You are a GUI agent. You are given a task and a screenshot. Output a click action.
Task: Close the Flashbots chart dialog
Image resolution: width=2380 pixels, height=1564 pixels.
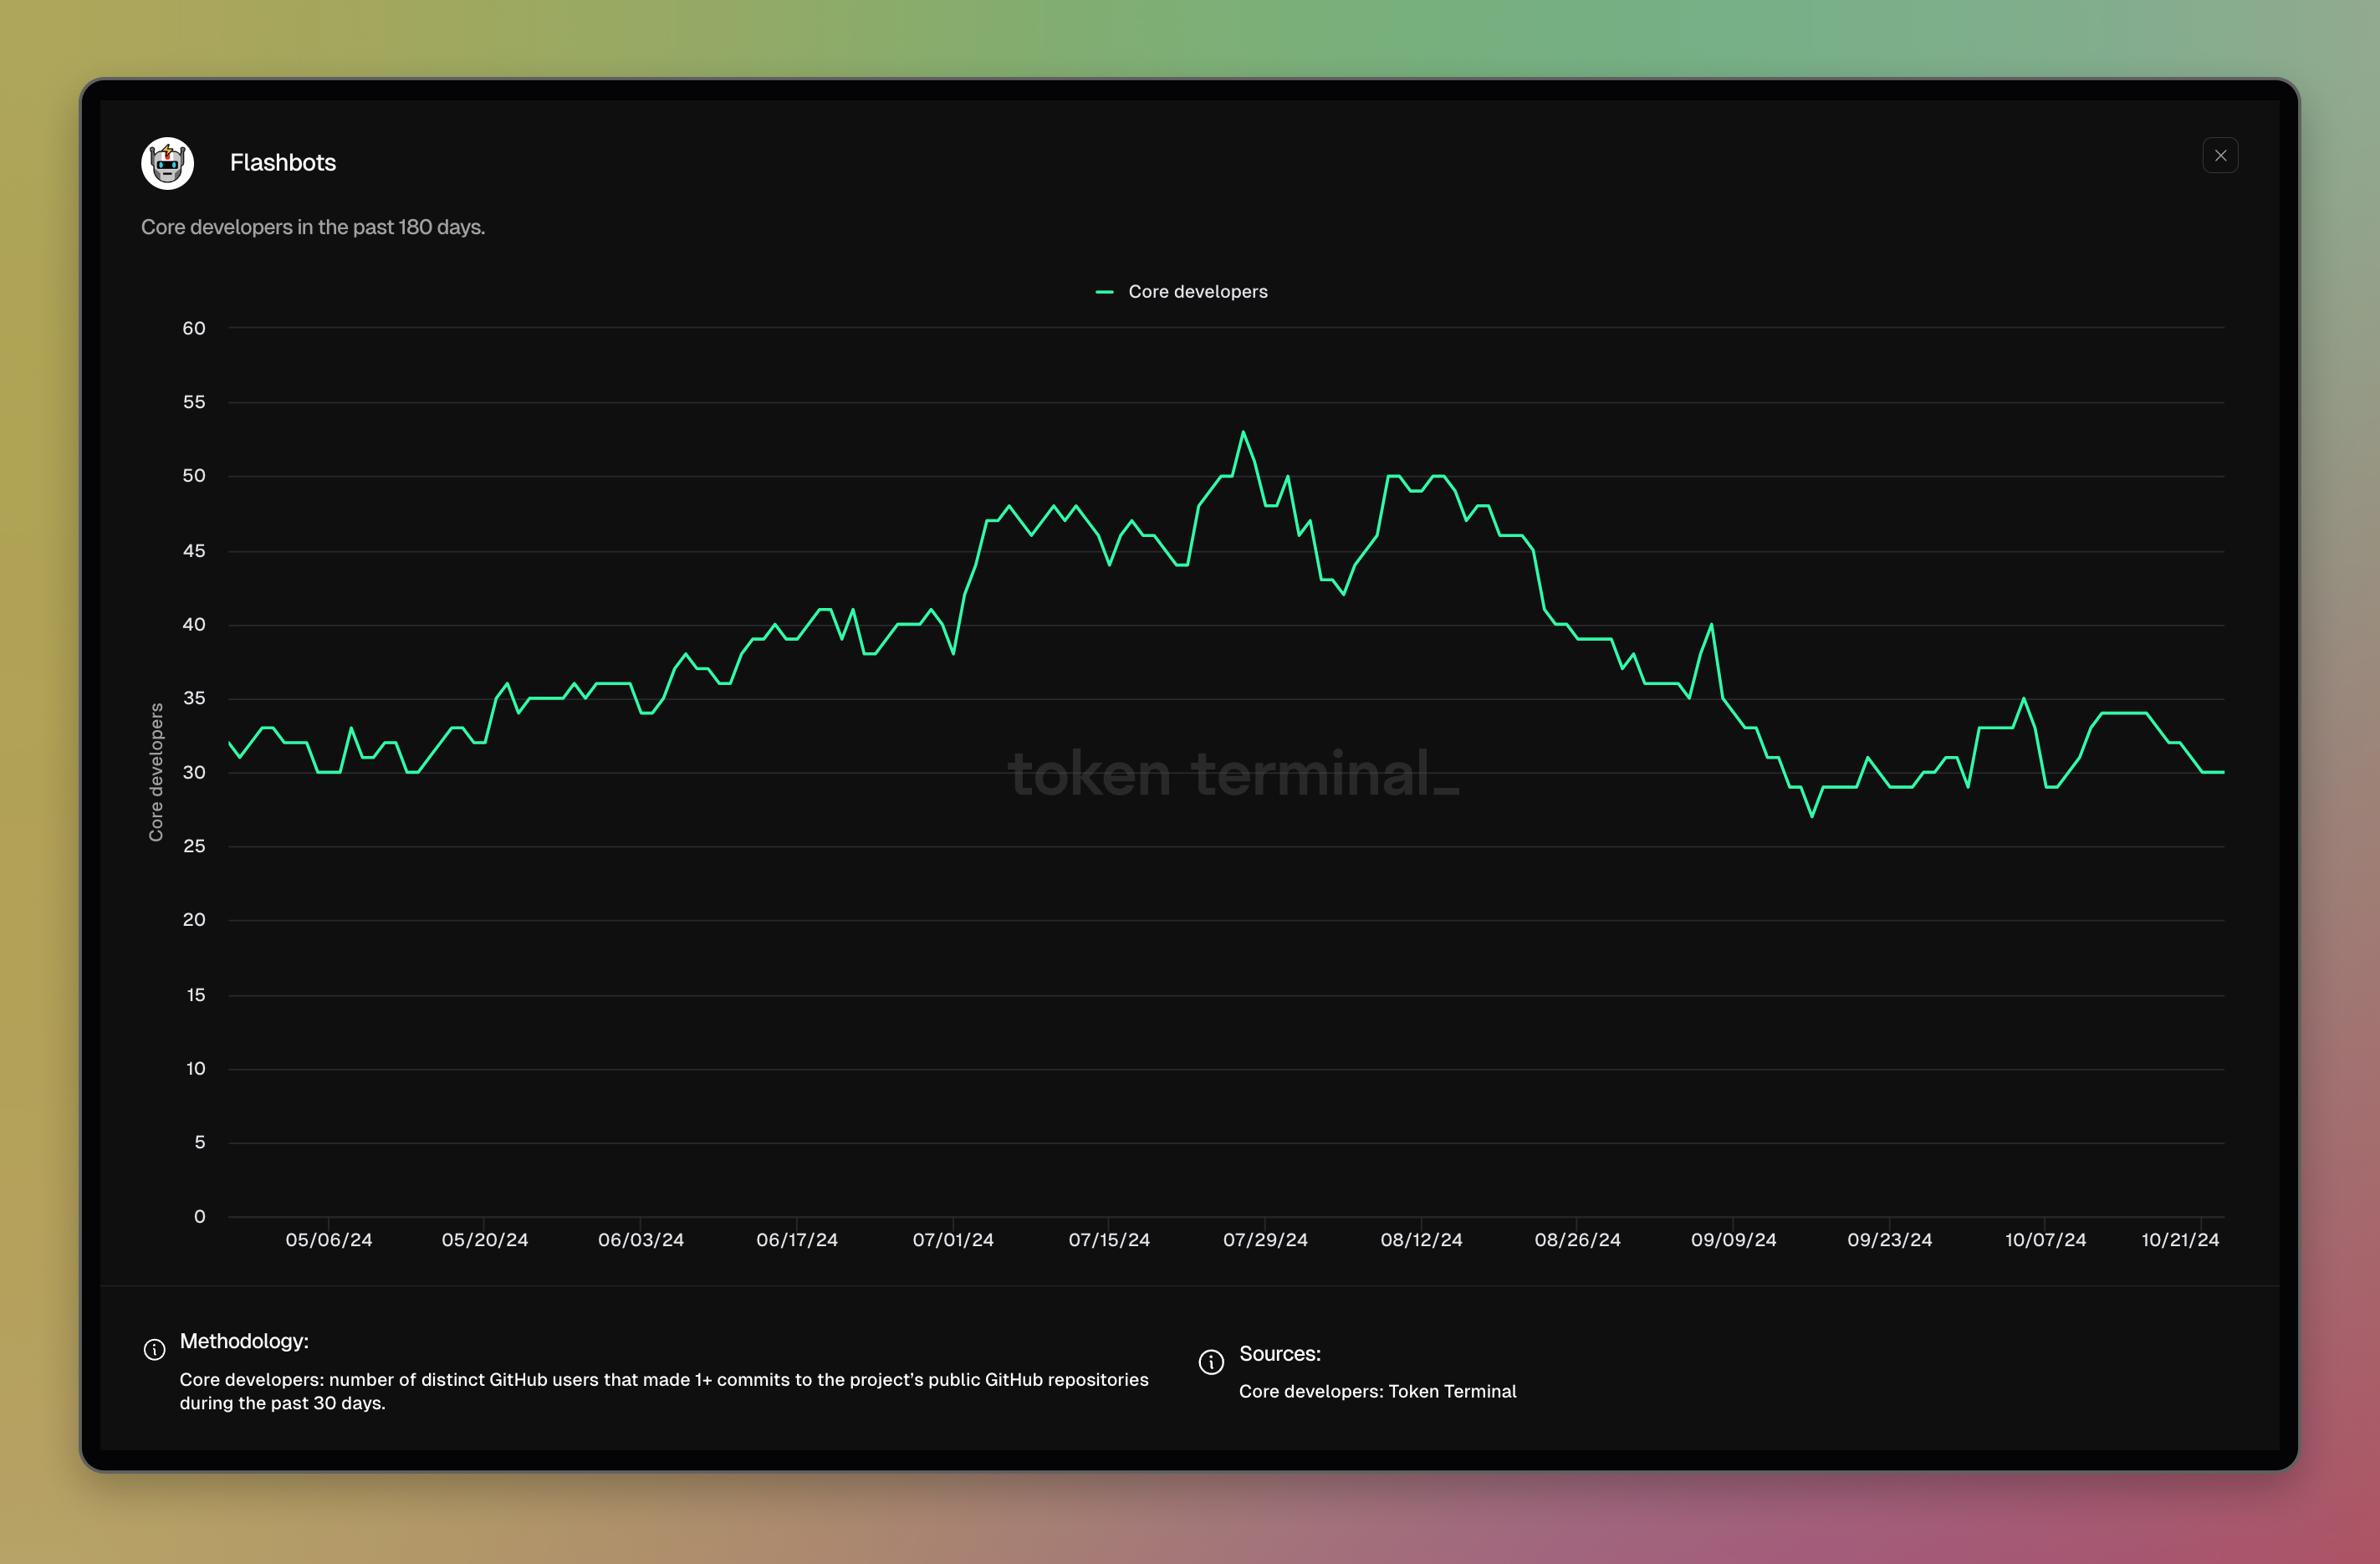point(2220,156)
